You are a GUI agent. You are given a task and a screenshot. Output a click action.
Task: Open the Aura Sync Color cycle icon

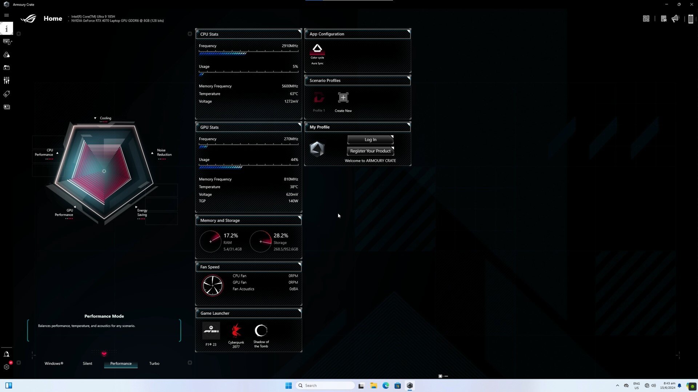(x=317, y=50)
